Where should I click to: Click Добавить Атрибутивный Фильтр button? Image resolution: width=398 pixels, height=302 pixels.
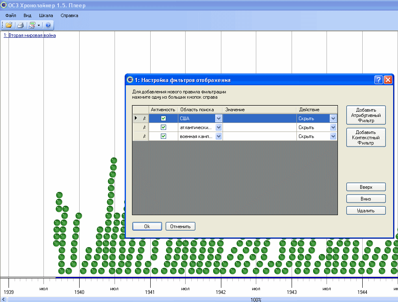[x=366, y=115]
